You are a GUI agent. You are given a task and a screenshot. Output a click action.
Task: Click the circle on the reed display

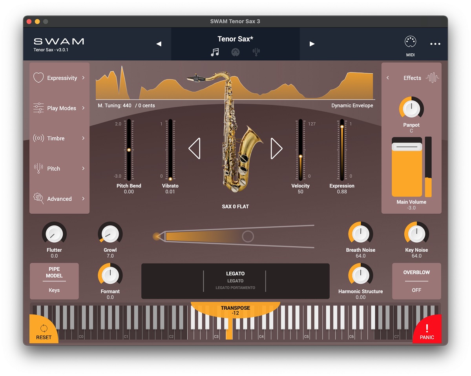coord(248,236)
